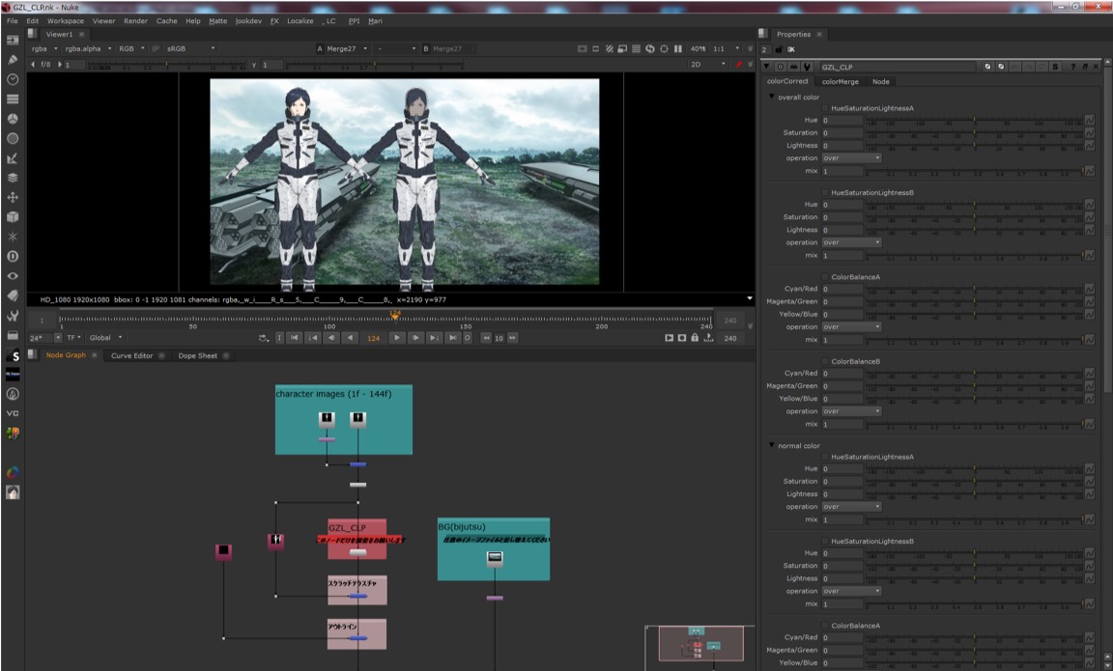Click the help question mark in GZL_CLP panel
Viewport: 1113px width, 671px height.
tap(1072, 67)
